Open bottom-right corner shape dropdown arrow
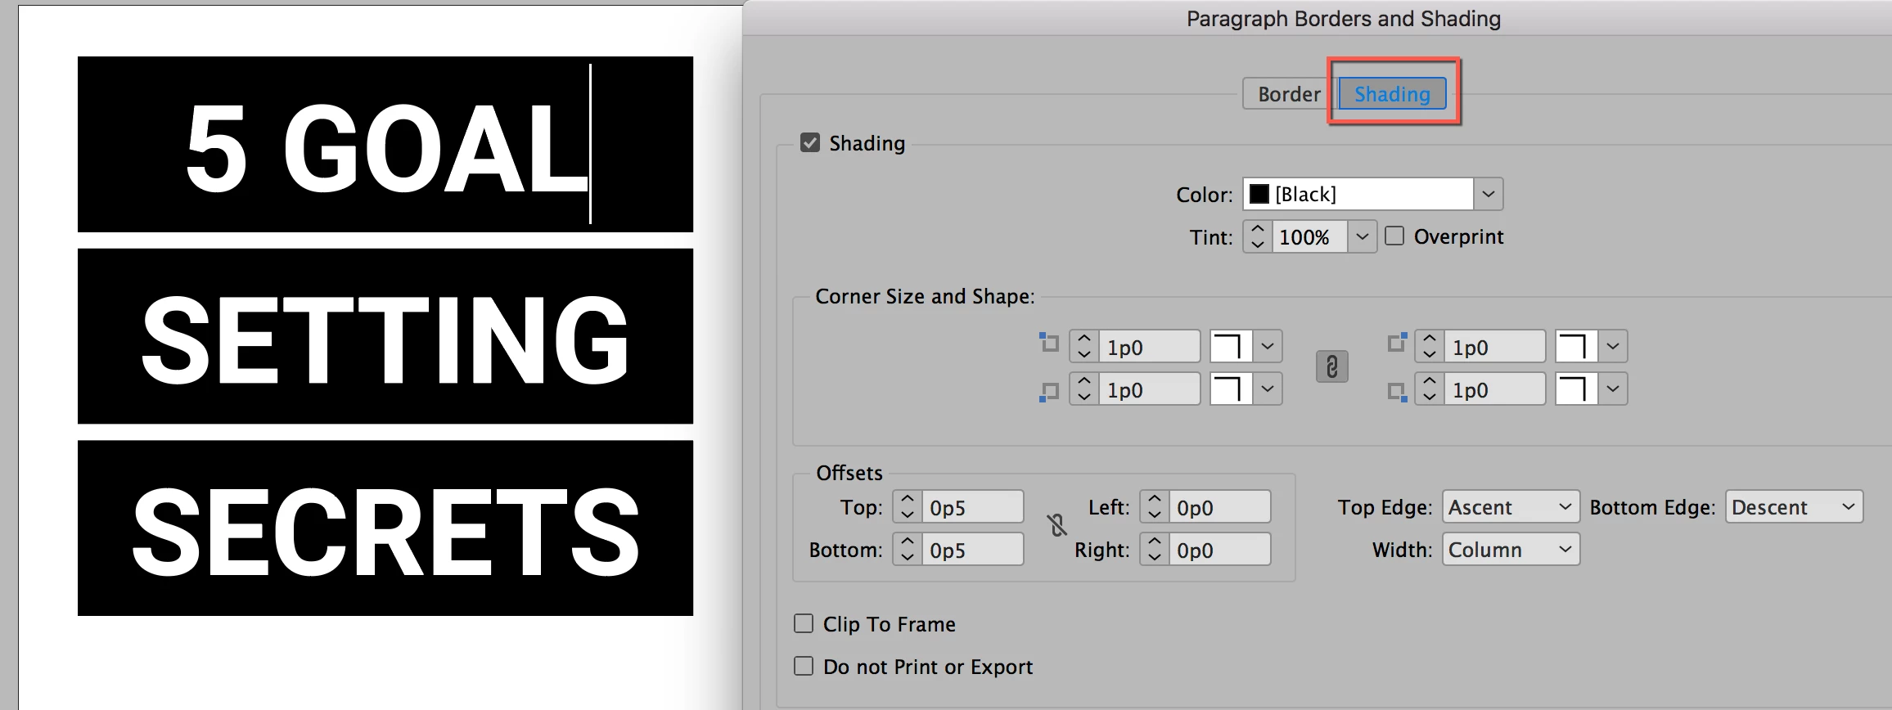 [x=1613, y=389]
